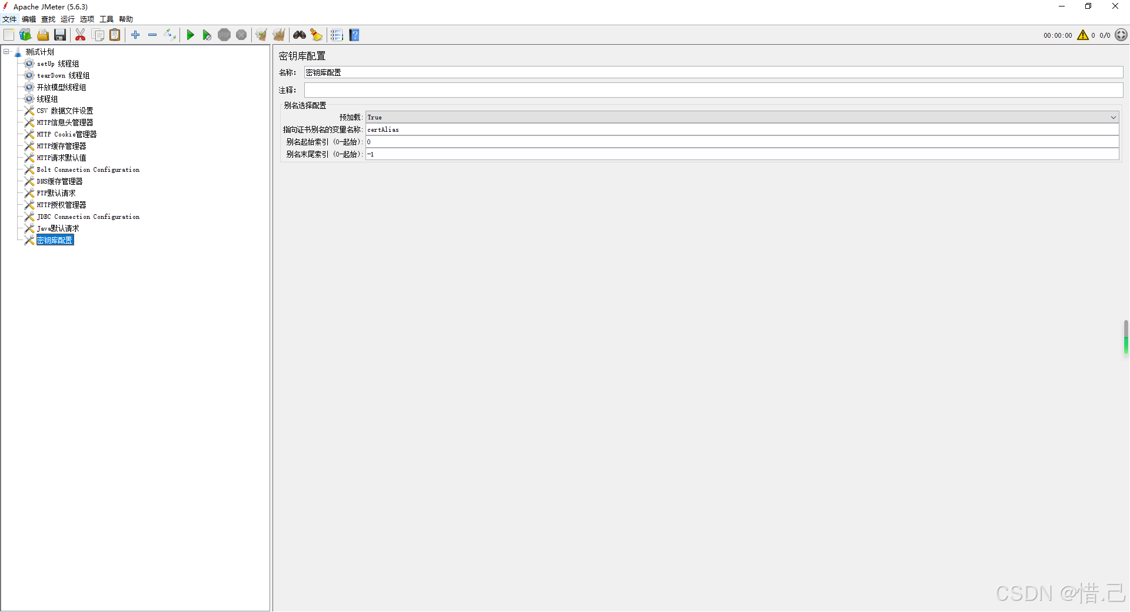Select HTTP授权管理器 tree item
This screenshot has height=612, width=1130.
[61, 205]
